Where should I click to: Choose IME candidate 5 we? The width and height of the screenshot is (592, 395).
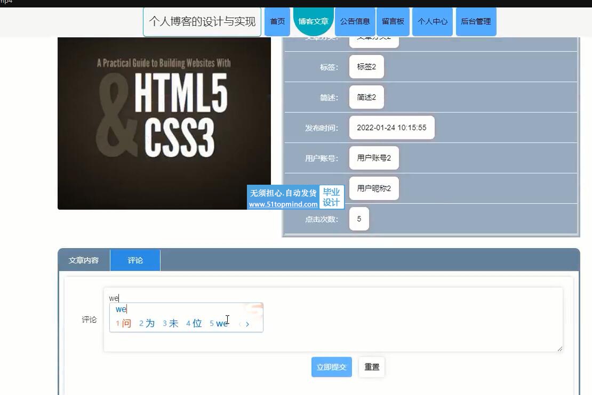219,323
